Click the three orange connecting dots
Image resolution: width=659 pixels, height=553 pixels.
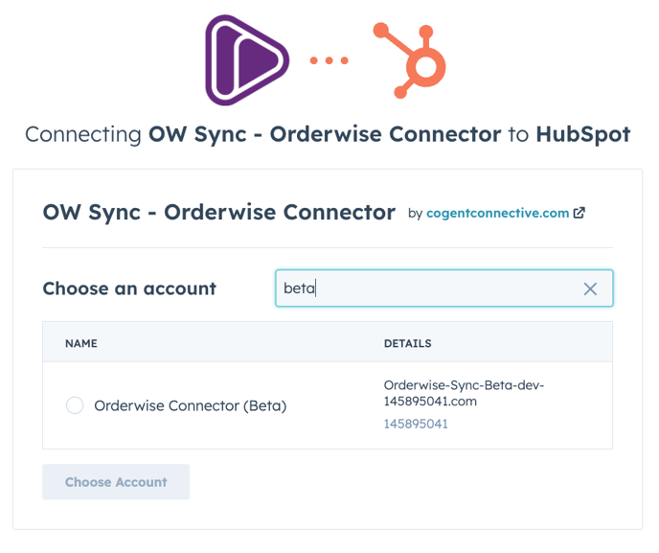(x=329, y=60)
